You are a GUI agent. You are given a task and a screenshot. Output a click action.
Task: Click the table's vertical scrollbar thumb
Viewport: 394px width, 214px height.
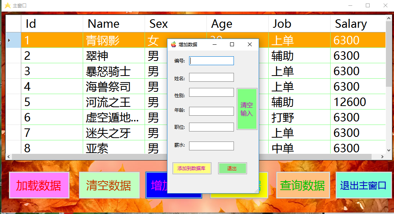pyautogui.click(x=389, y=54)
